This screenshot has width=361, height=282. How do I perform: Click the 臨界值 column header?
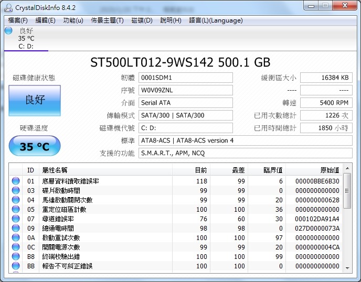pos(267,170)
